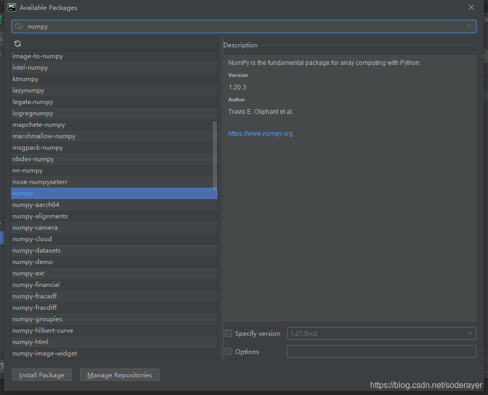Select logregnumpy package

coord(114,113)
